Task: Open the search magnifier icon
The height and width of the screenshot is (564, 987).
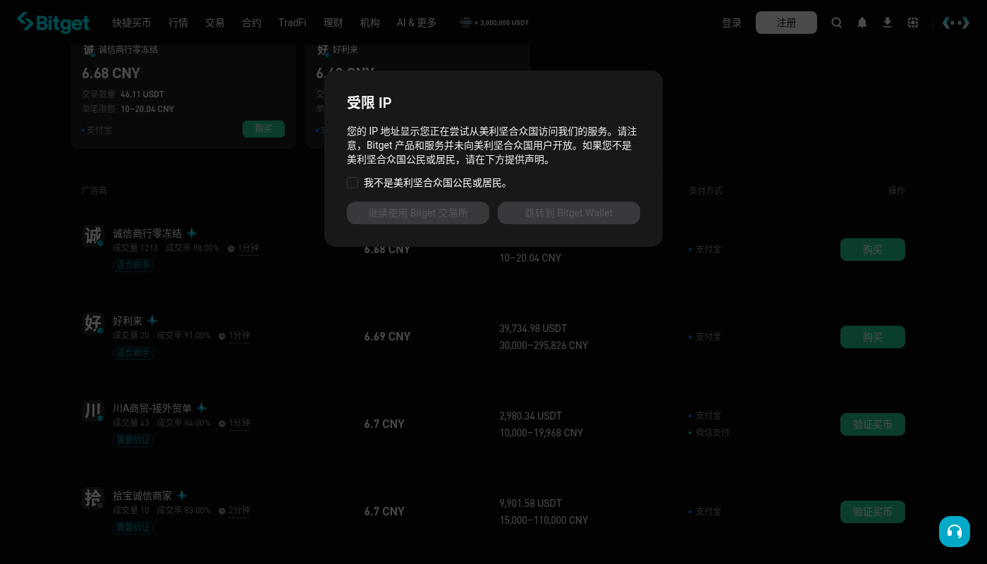Action: tap(837, 23)
